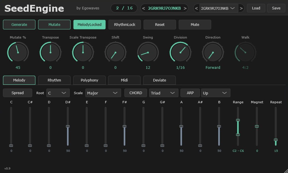Viewport: 288px width, 173px height.
Task: Toggle the CHORD button
Action: (x=136, y=93)
